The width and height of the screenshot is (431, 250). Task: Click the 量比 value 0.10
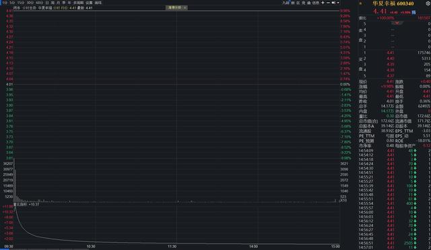pyautogui.click(x=391, y=116)
